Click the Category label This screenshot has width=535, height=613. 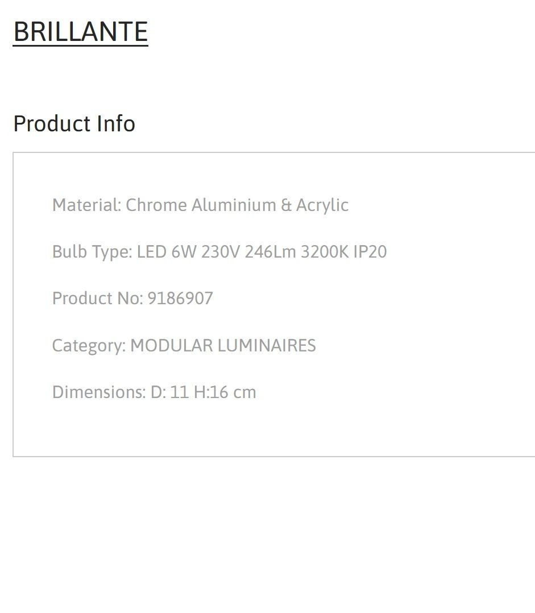click(89, 346)
